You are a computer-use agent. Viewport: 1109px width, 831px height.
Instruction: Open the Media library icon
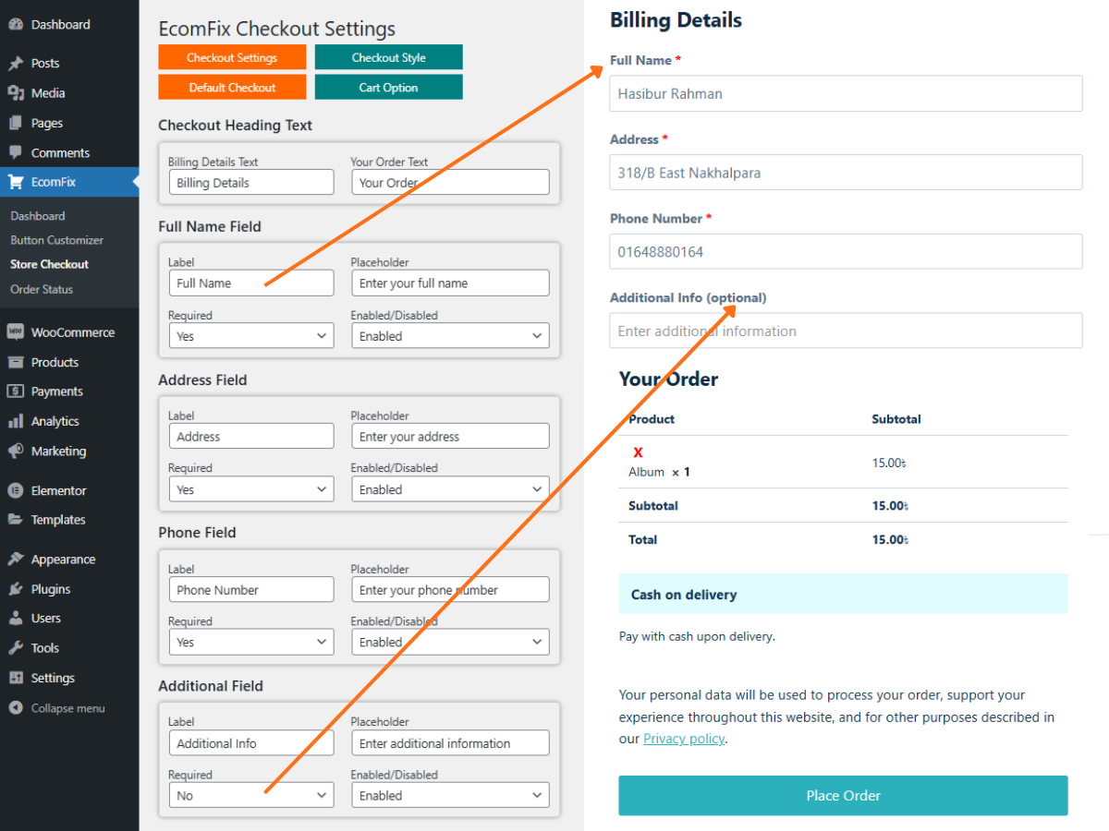tap(16, 93)
